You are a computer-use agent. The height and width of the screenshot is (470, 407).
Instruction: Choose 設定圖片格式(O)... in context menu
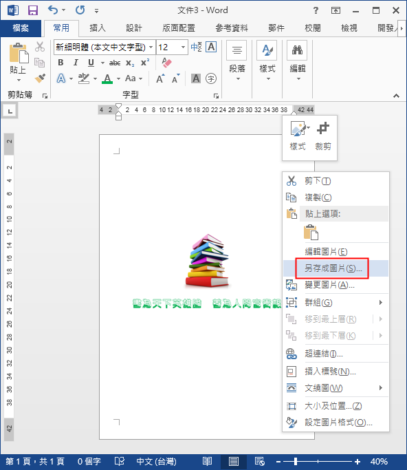click(335, 423)
